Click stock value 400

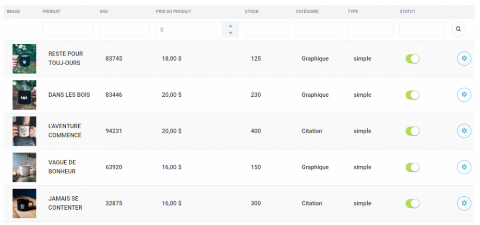(x=256, y=131)
